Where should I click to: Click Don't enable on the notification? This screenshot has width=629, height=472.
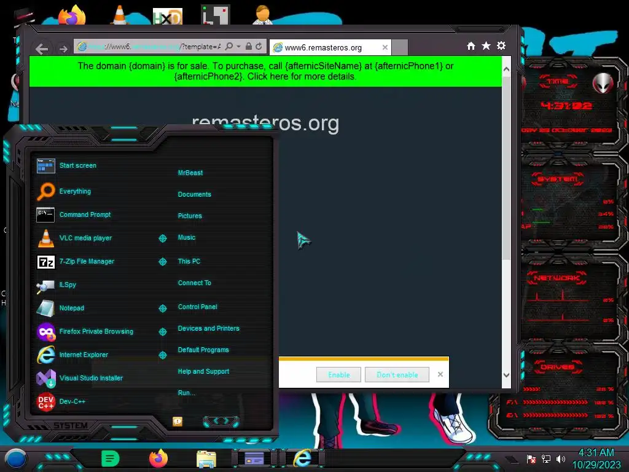pos(397,374)
